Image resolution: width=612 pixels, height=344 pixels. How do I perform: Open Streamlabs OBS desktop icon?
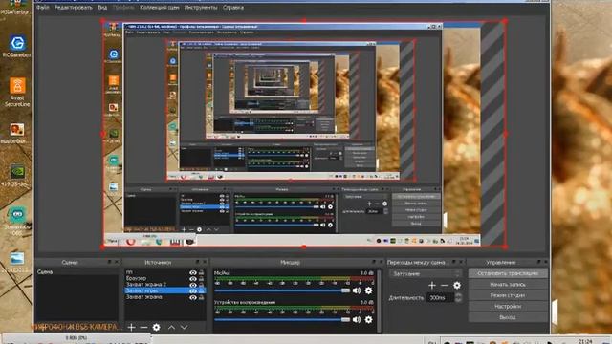coord(17,221)
